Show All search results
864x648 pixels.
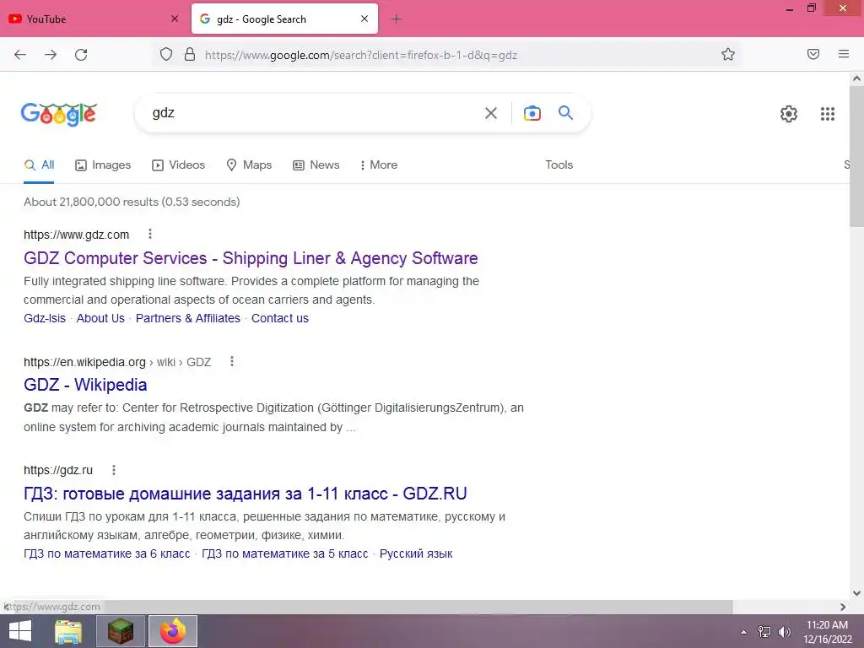click(39, 165)
